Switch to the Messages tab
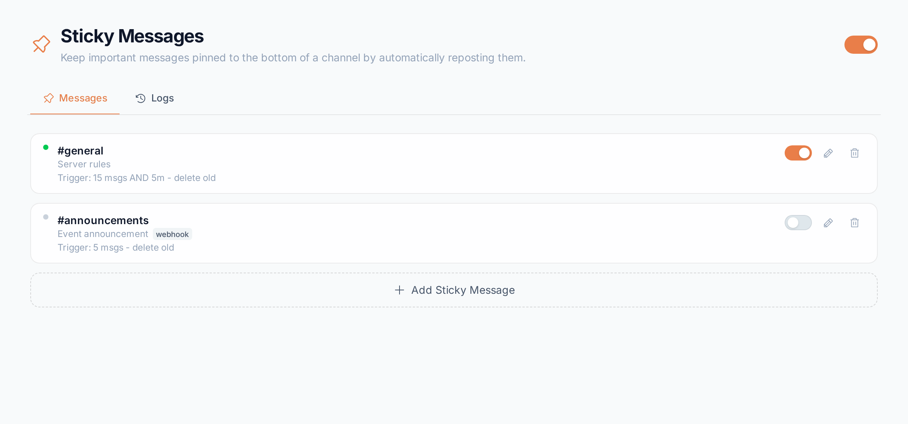This screenshot has height=424, width=908. [75, 98]
